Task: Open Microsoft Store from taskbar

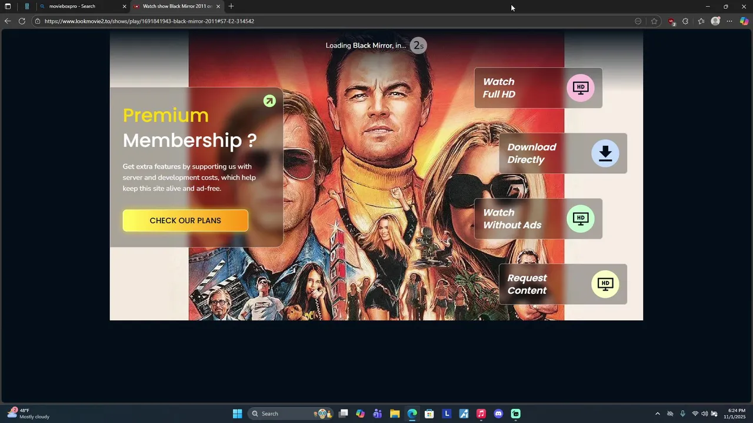Action: (x=429, y=414)
